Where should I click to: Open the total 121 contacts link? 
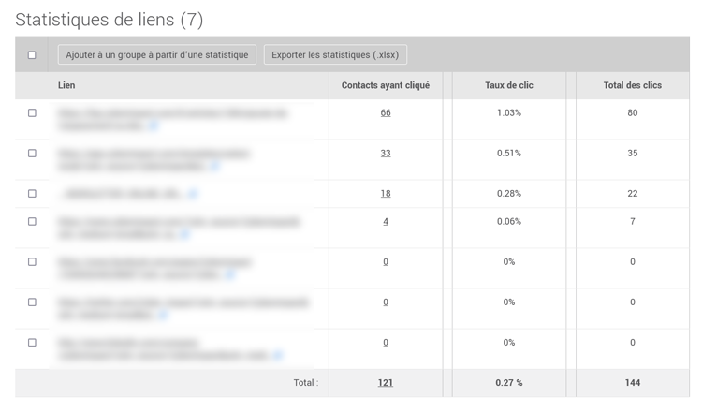386,383
